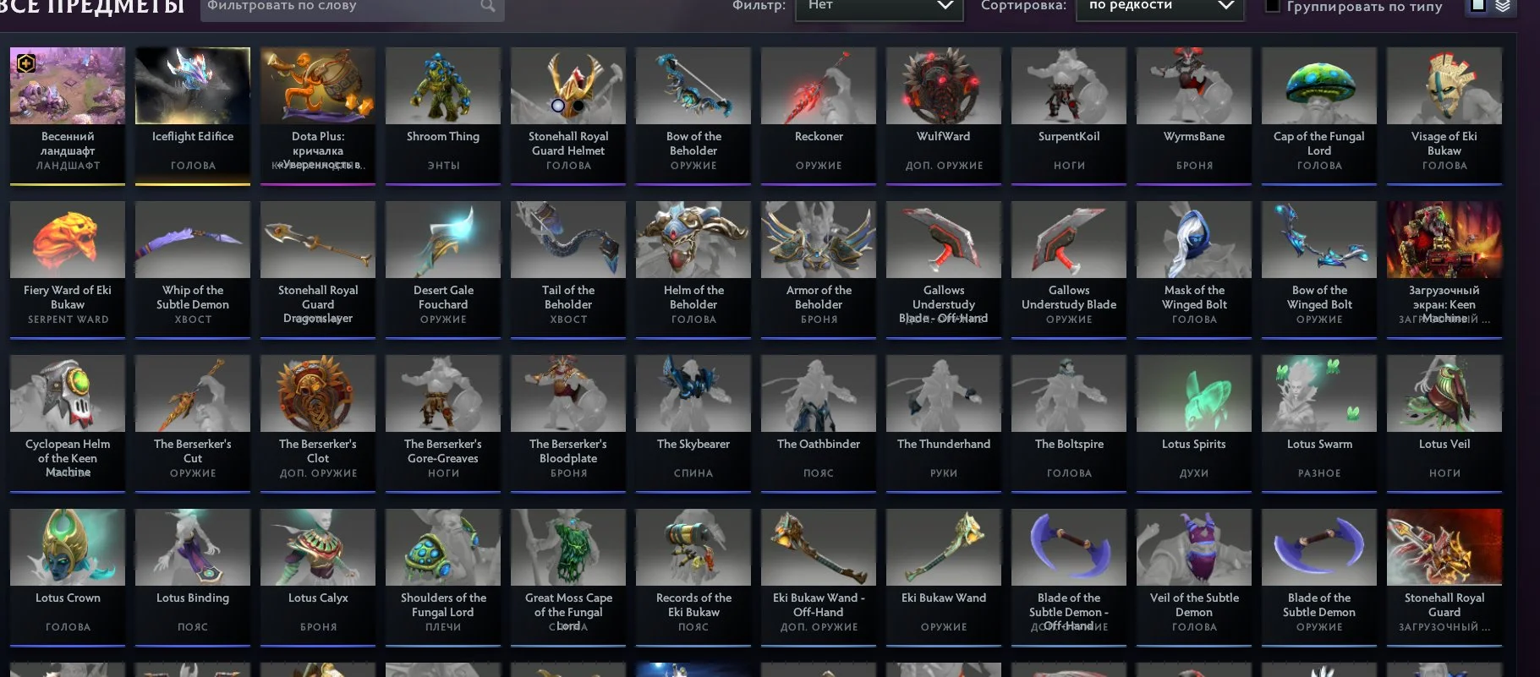Open the Фильтр dropdown showing Нет
This screenshot has width=1540, height=677.
(x=879, y=8)
